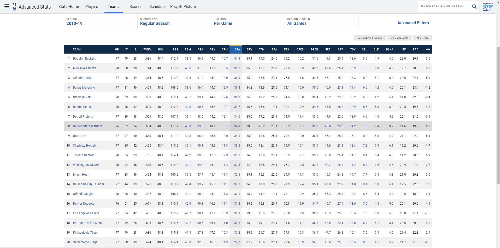Open Brooklyn Nets team link
Image resolution: width=500 pixels, height=248 pixels.
point(82,97)
